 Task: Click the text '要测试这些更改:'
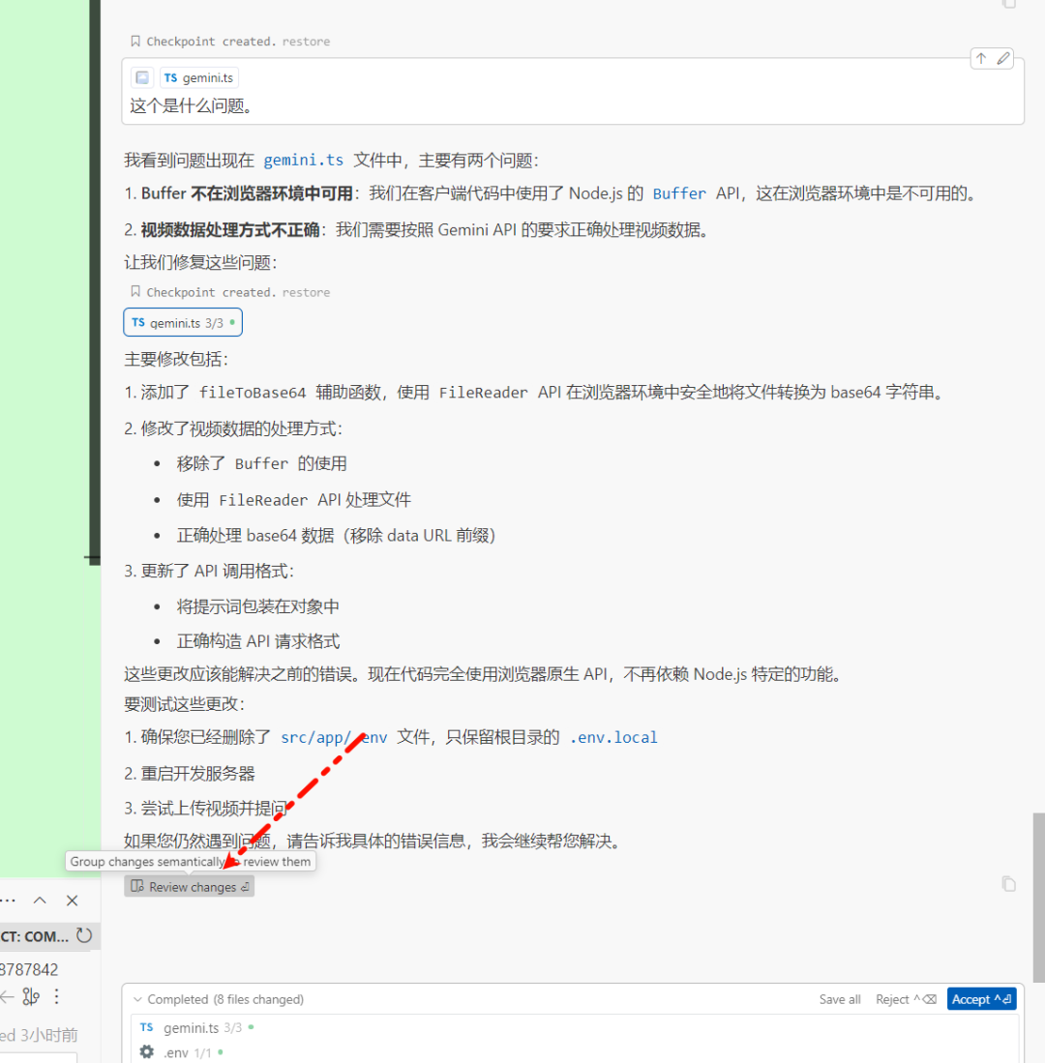[x=185, y=704]
